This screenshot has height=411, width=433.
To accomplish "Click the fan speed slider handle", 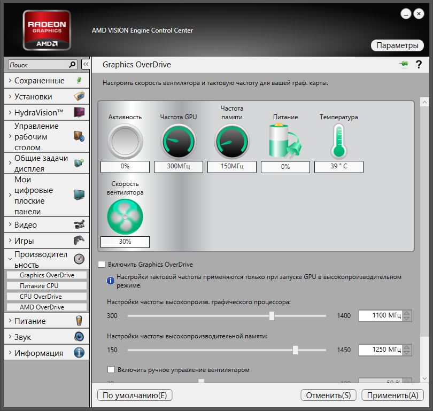I will (x=201, y=381).
